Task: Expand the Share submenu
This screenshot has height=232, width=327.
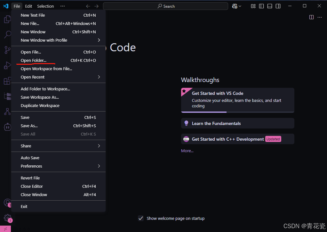Action: click(58, 146)
